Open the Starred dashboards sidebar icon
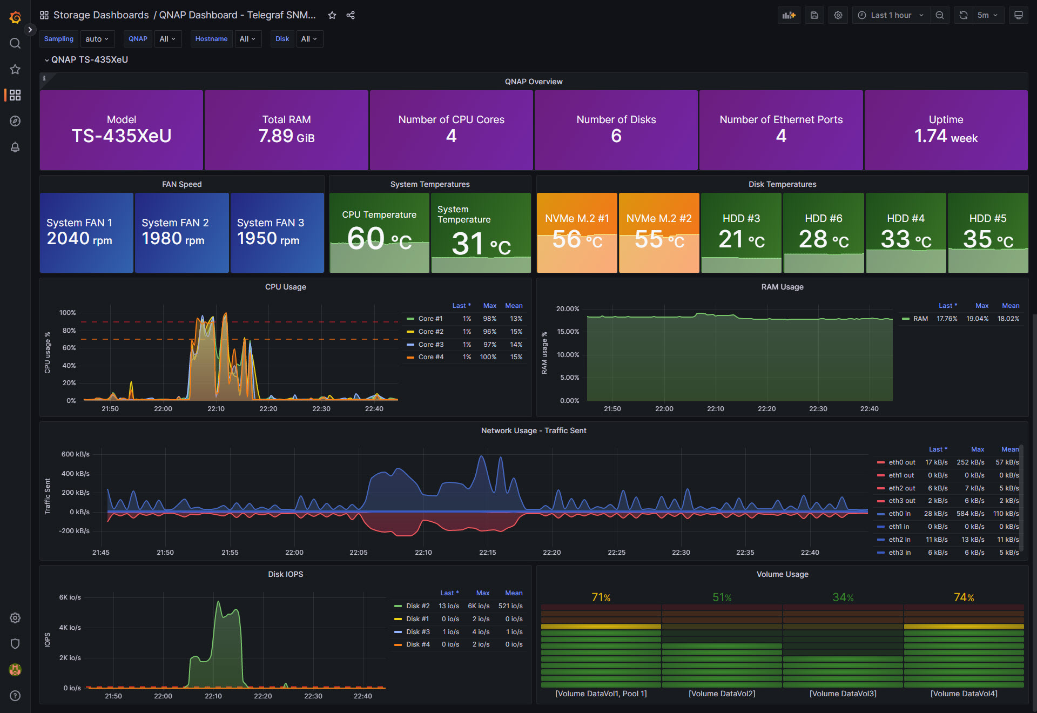The image size is (1037, 713). (15, 69)
